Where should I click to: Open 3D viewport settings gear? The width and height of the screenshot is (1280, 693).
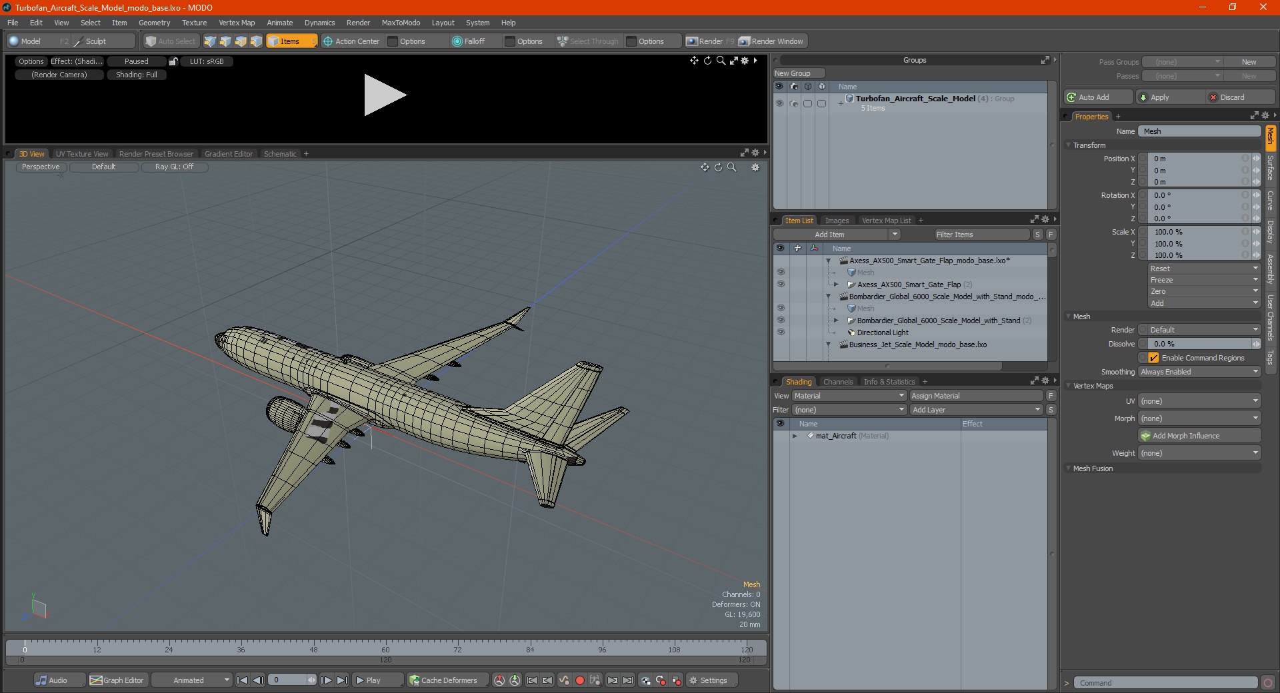click(x=755, y=167)
